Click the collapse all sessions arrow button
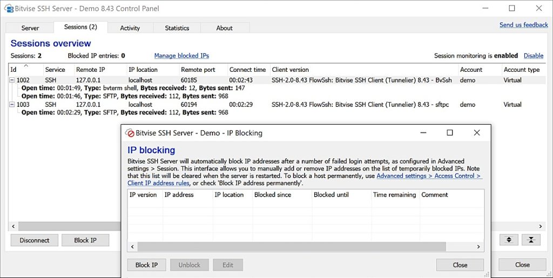 pyautogui.click(x=531, y=240)
